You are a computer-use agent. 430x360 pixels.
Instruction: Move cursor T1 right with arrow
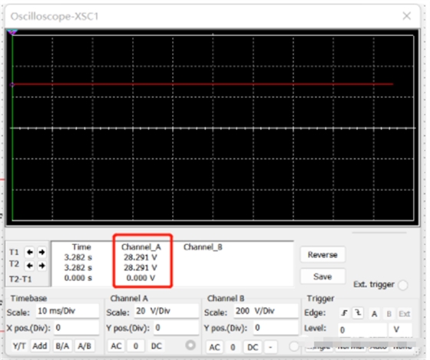41,252
